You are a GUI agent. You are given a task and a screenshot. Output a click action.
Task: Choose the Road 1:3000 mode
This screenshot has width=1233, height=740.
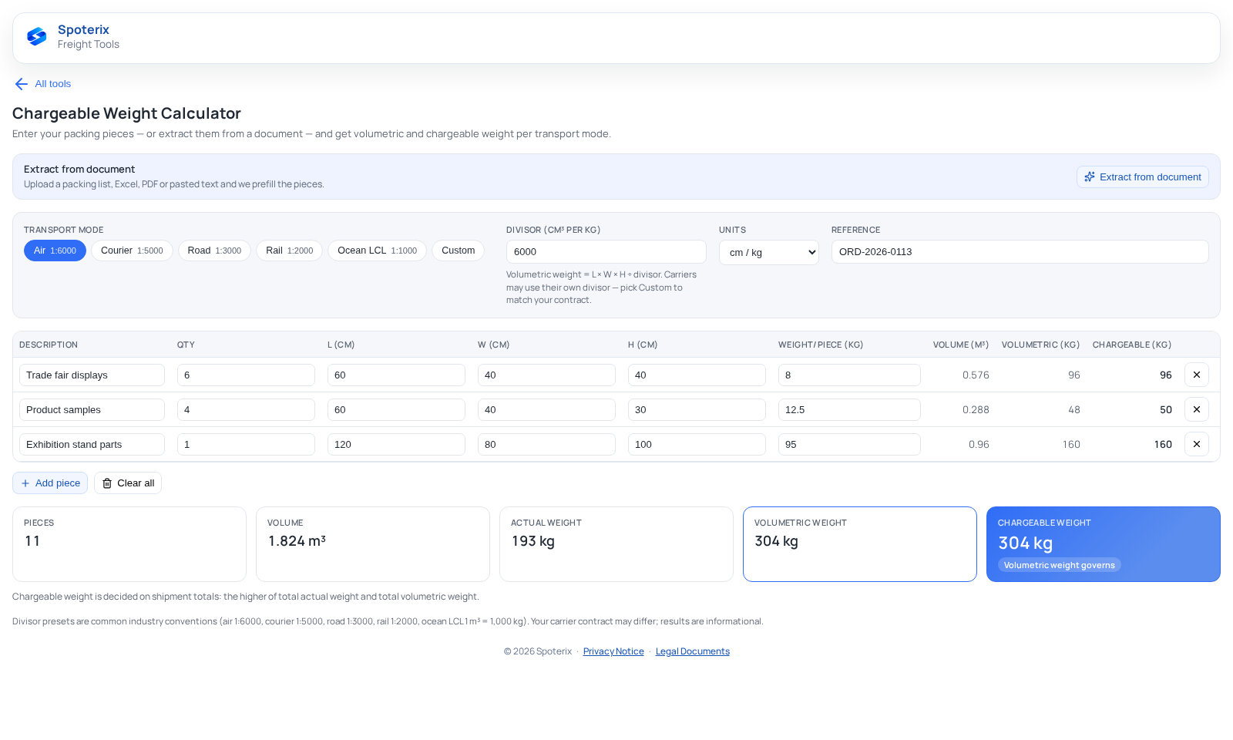(x=214, y=251)
